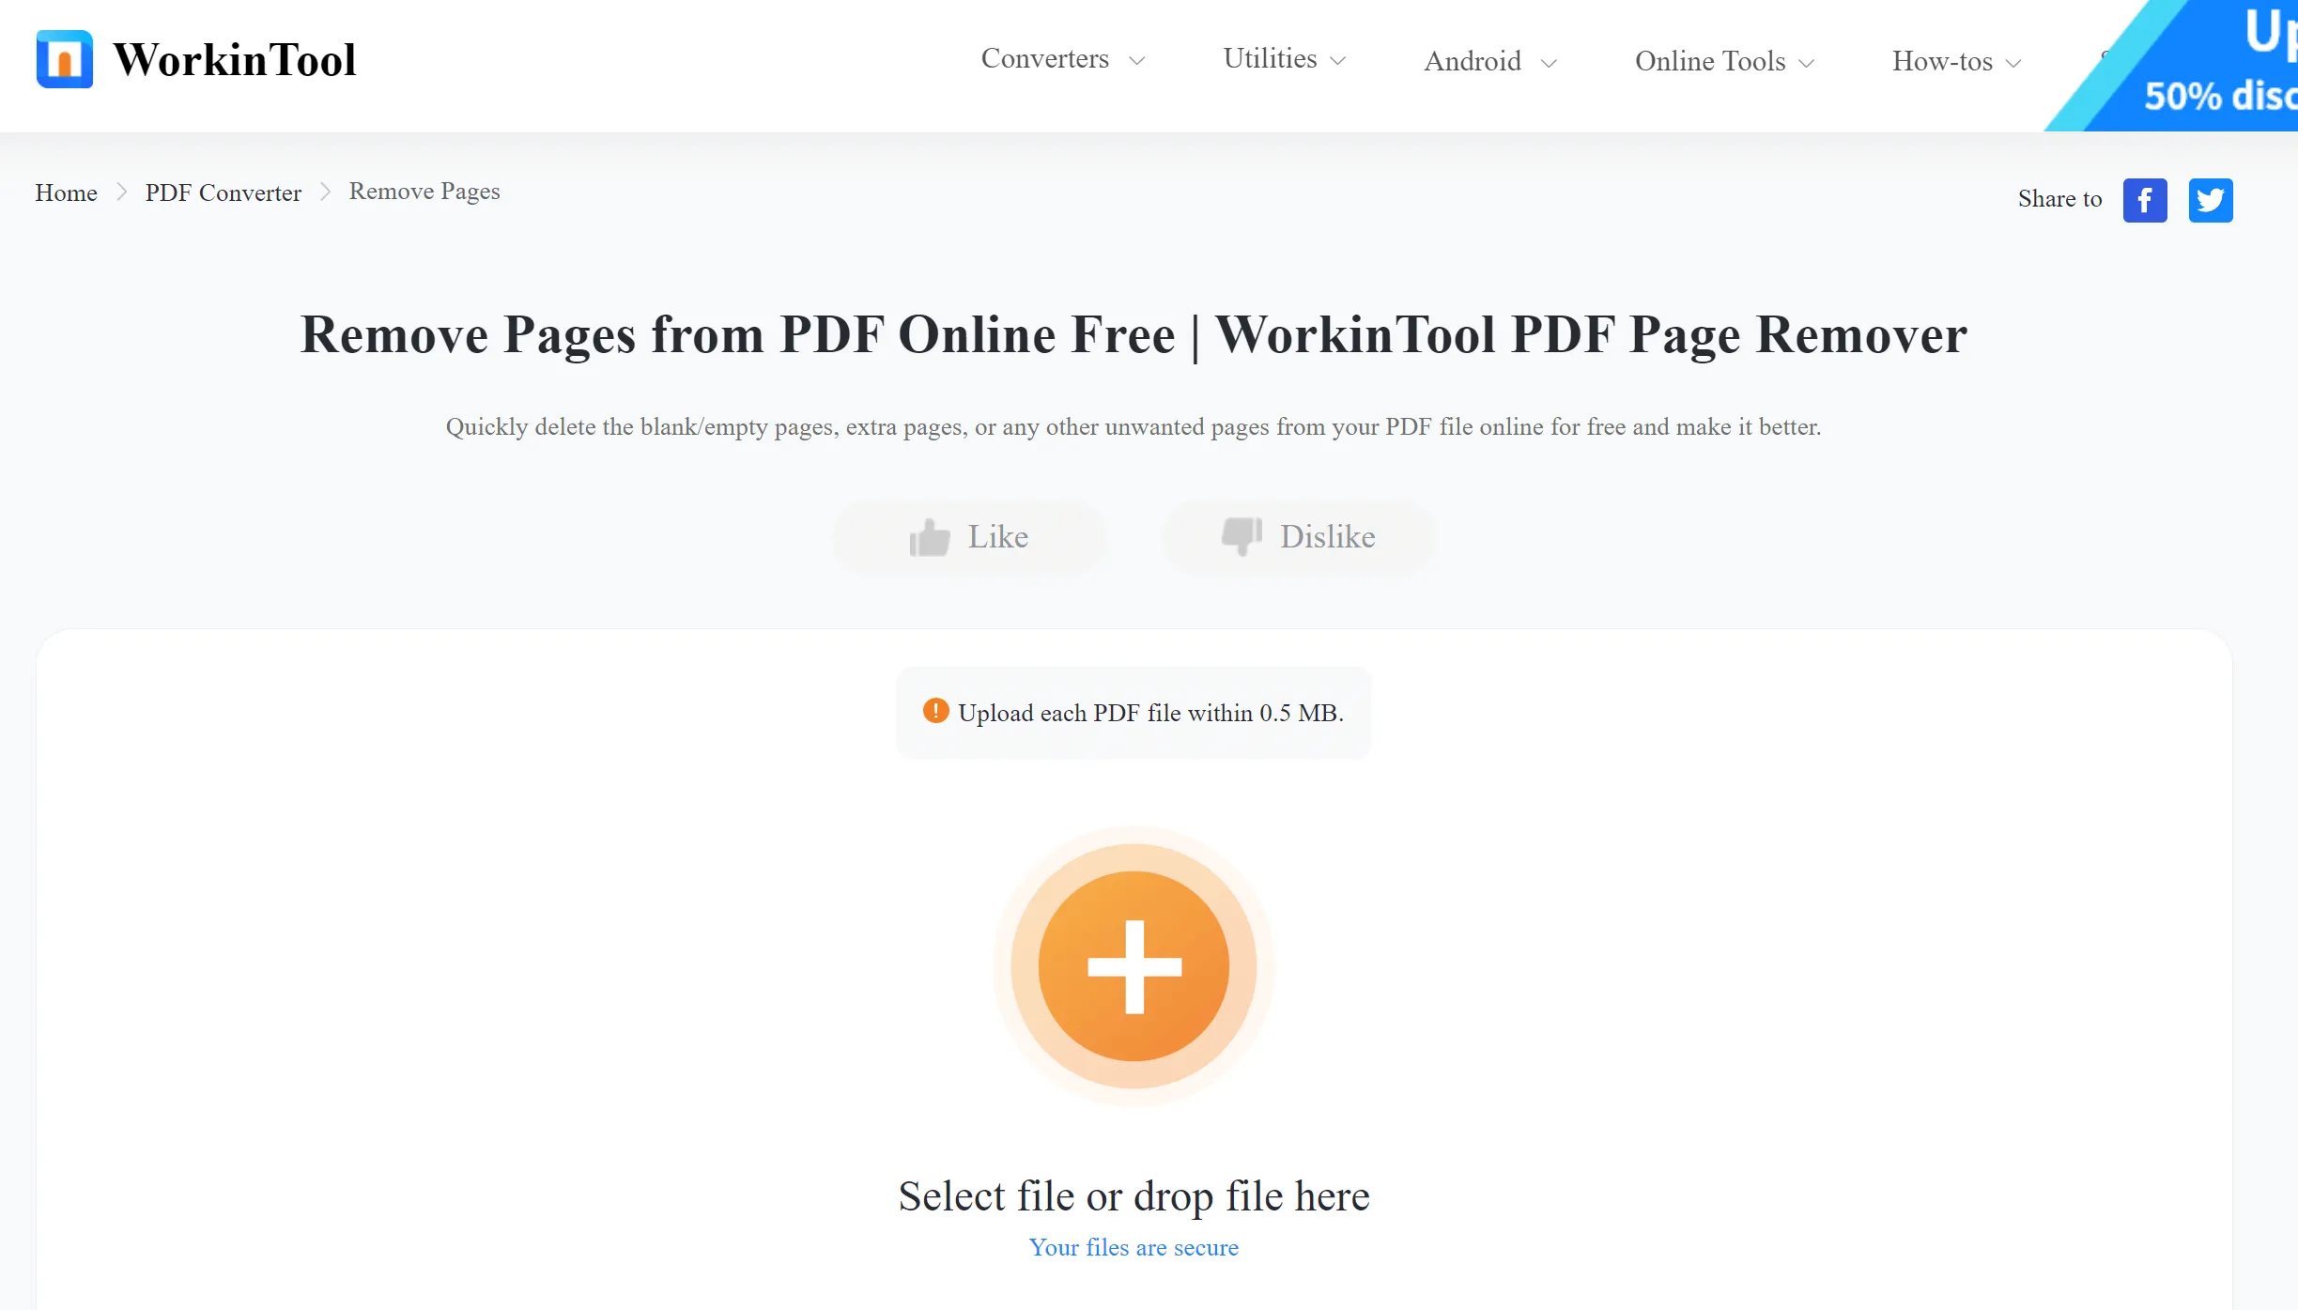Click the thumbs down Dislike icon
This screenshot has width=2298, height=1310.
(x=1242, y=536)
